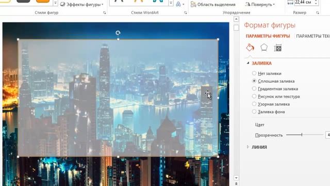Click the rotation handle above the shape

pyautogui.click(x=118, y=33)
